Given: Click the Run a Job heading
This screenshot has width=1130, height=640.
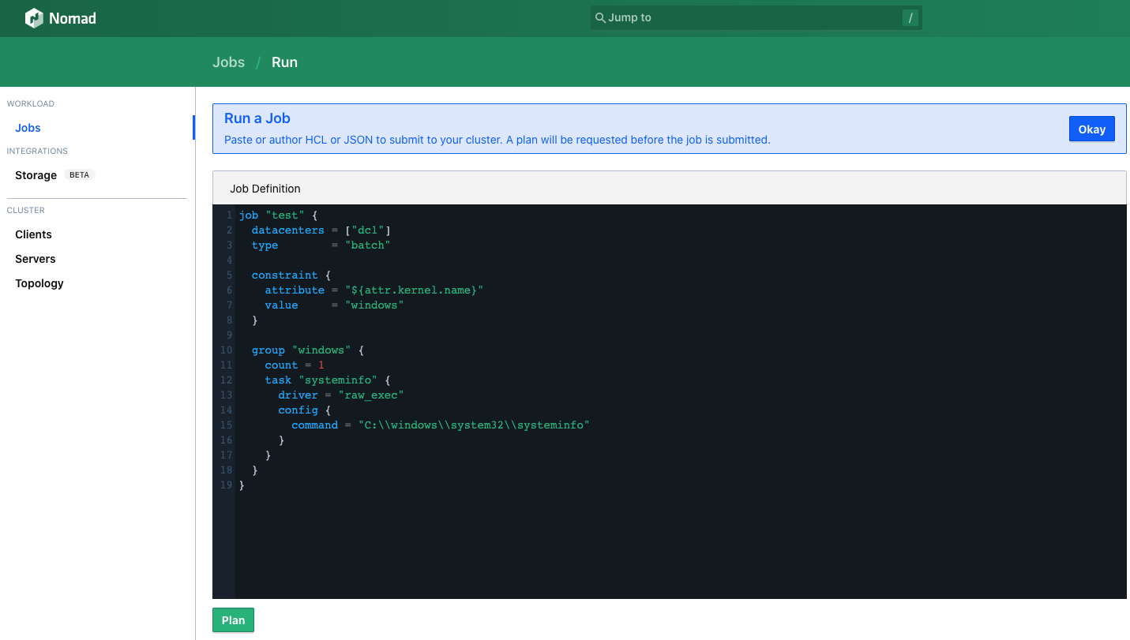Looking at the screenshot, I should (x=257, y=118).
